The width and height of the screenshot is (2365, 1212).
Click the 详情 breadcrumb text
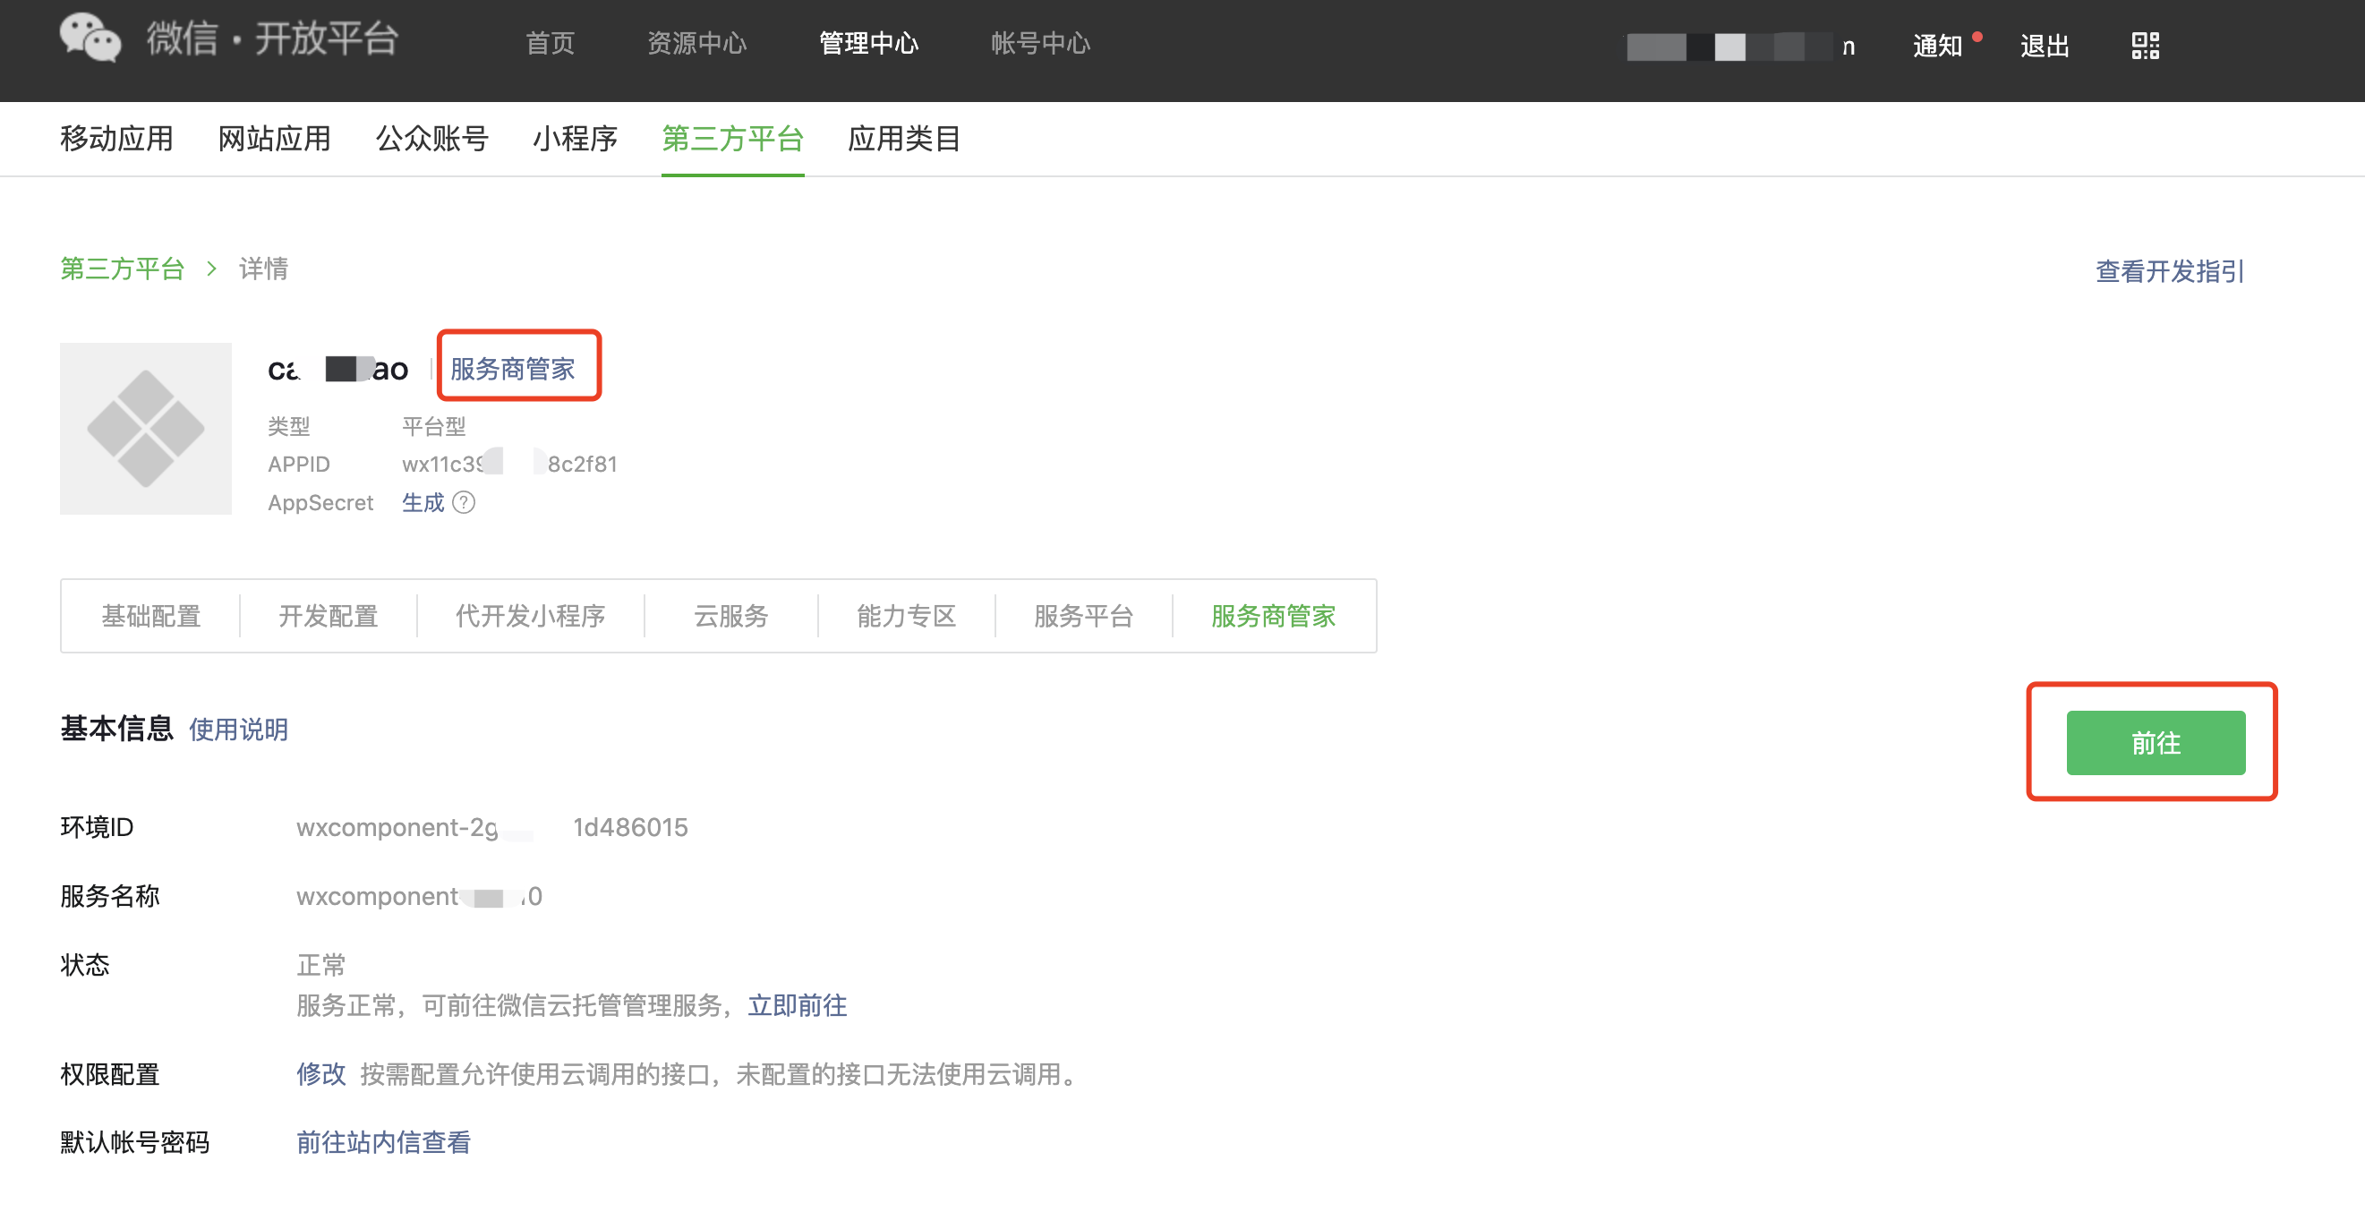click(x=263, y=269)
